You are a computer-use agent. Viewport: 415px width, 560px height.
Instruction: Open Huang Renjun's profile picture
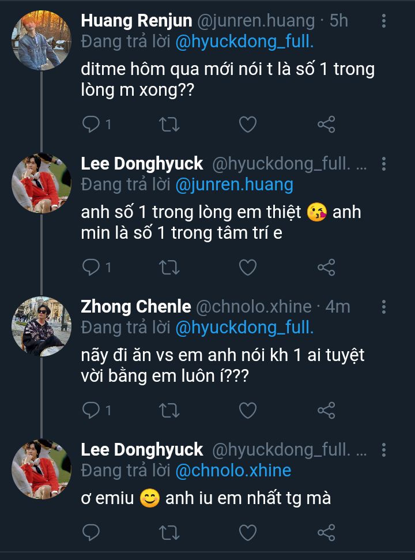(41, 39)
